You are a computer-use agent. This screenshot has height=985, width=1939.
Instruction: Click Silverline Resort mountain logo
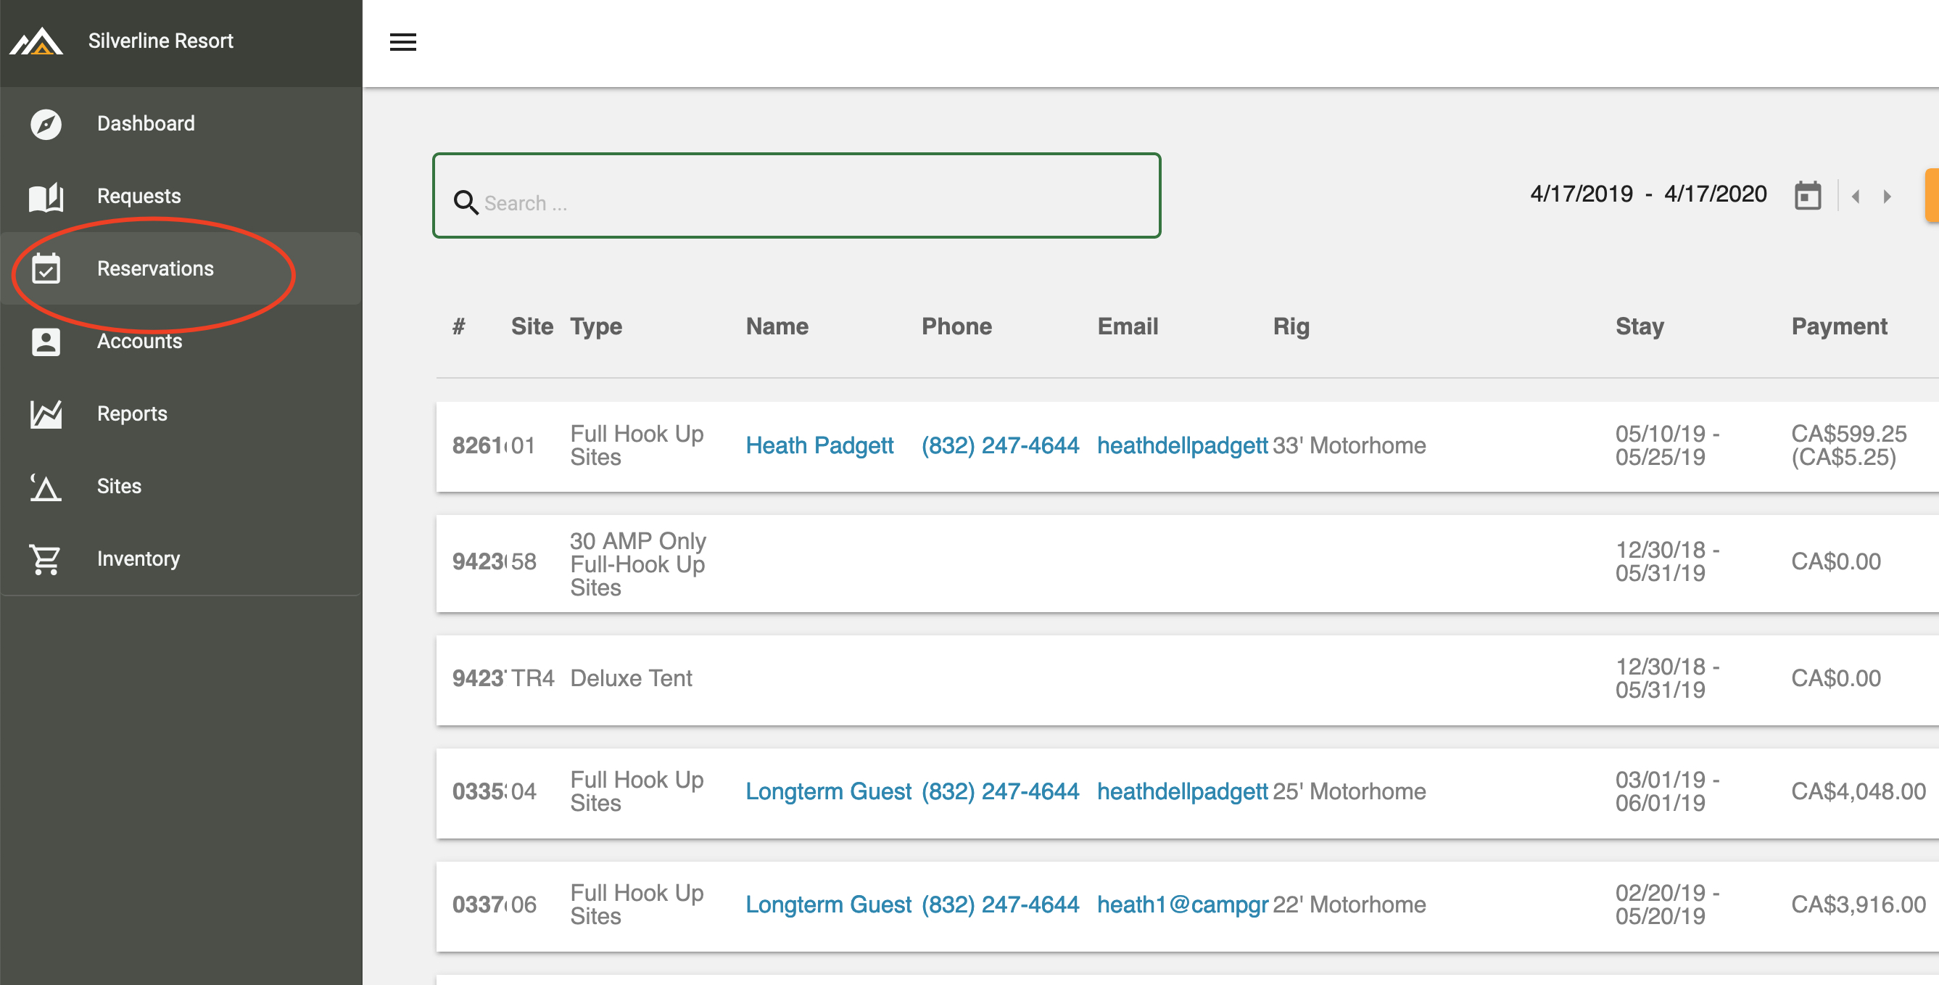(x=36, y=41)
